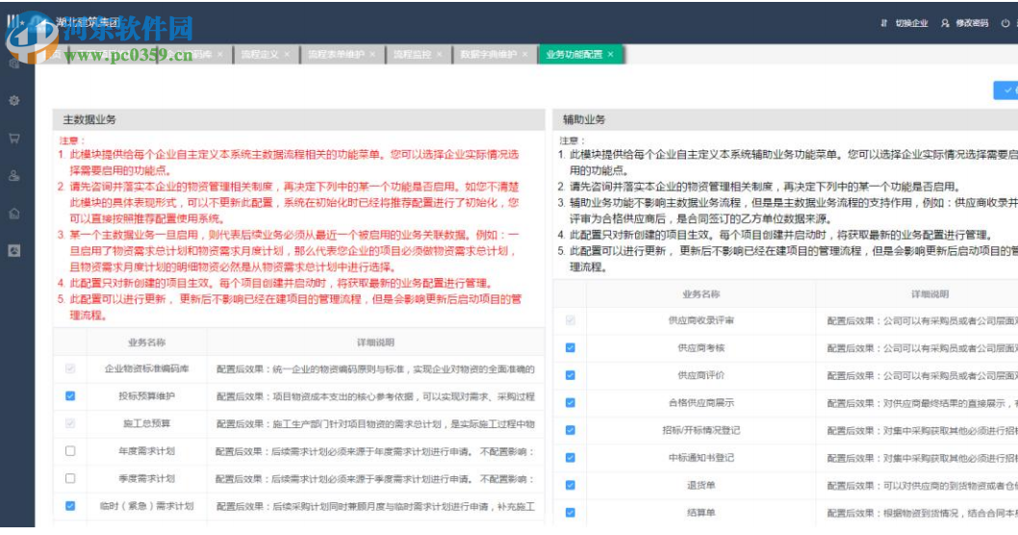Screen dimensions: 1018x535
Task: Click the 季度需求计划 name cell
Action: coord(146,478)
